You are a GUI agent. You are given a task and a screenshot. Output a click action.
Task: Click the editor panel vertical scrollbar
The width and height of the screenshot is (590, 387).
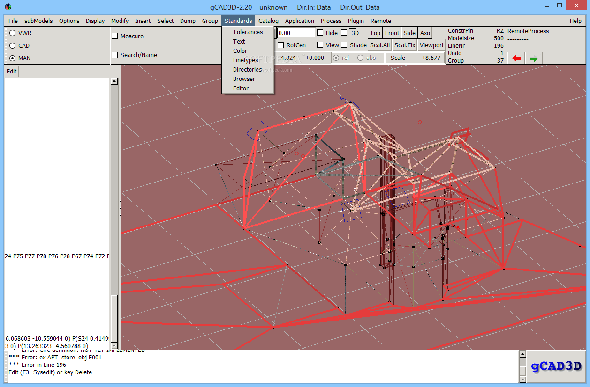click(x=114, y=213)
